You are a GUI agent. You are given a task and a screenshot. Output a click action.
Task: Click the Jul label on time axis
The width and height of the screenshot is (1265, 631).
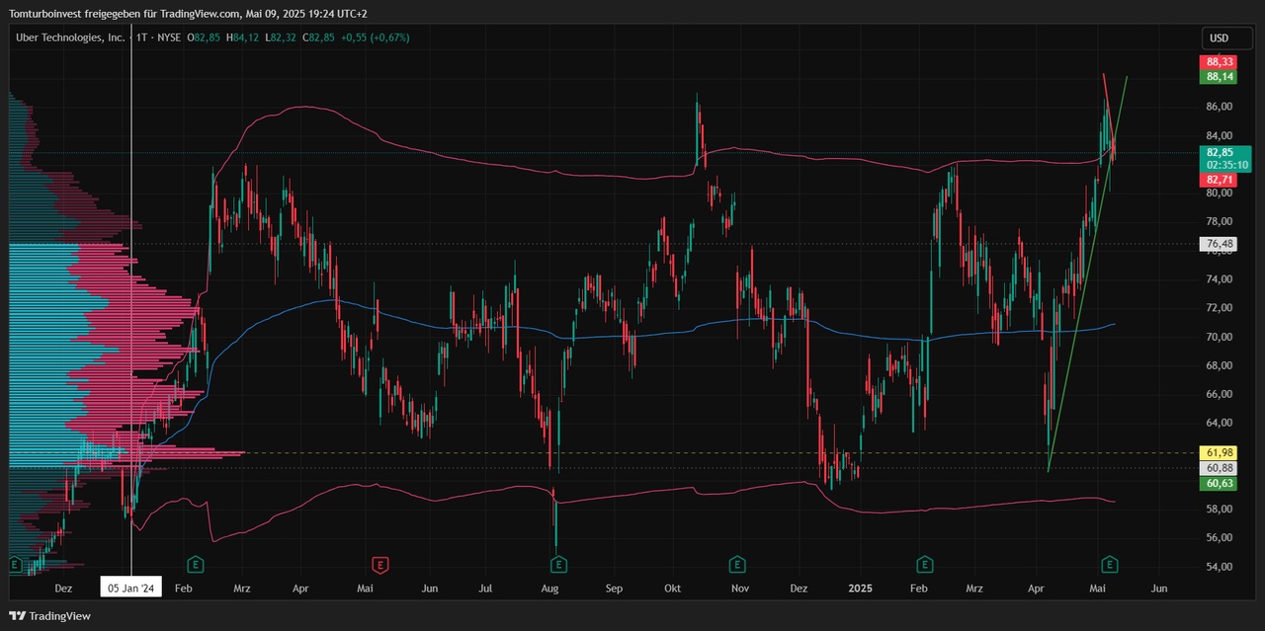coord(485,589)
